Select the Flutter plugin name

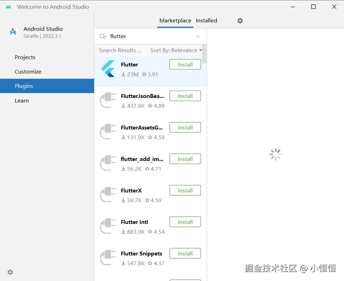pos(129,65)
